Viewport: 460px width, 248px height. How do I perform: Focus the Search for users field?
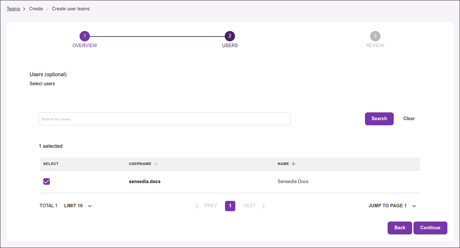pyautogui.click(x=165, y=119)
